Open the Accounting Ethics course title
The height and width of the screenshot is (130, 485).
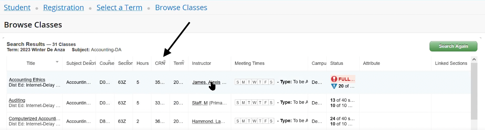click(x=27, y=80)
